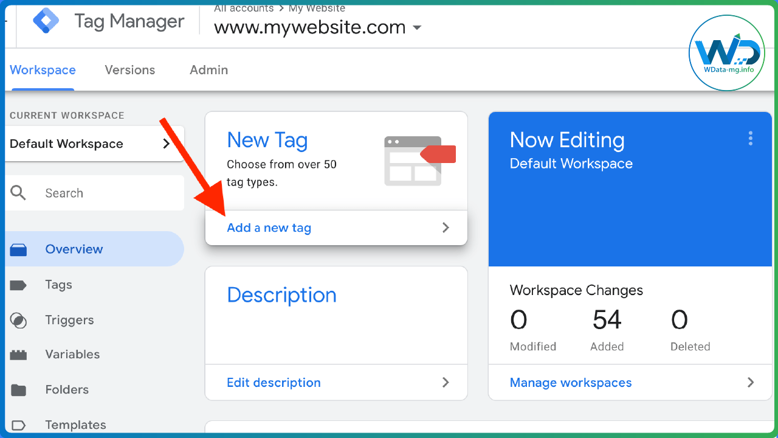
Task: Click the Tag Manager logo icon
Action: click(x=46, y=20)
